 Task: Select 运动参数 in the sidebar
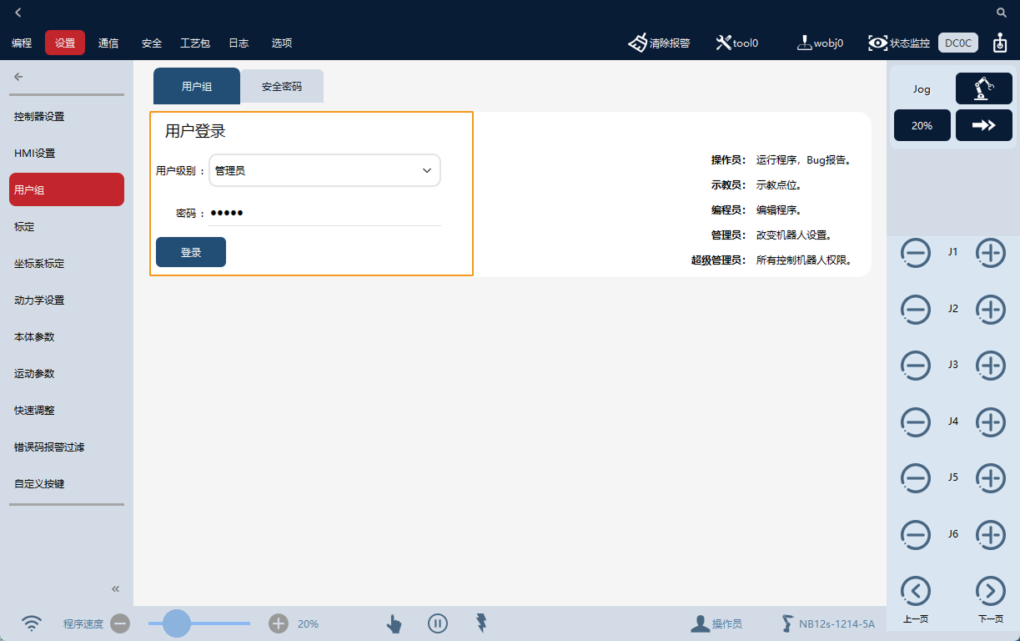(67, 374)
